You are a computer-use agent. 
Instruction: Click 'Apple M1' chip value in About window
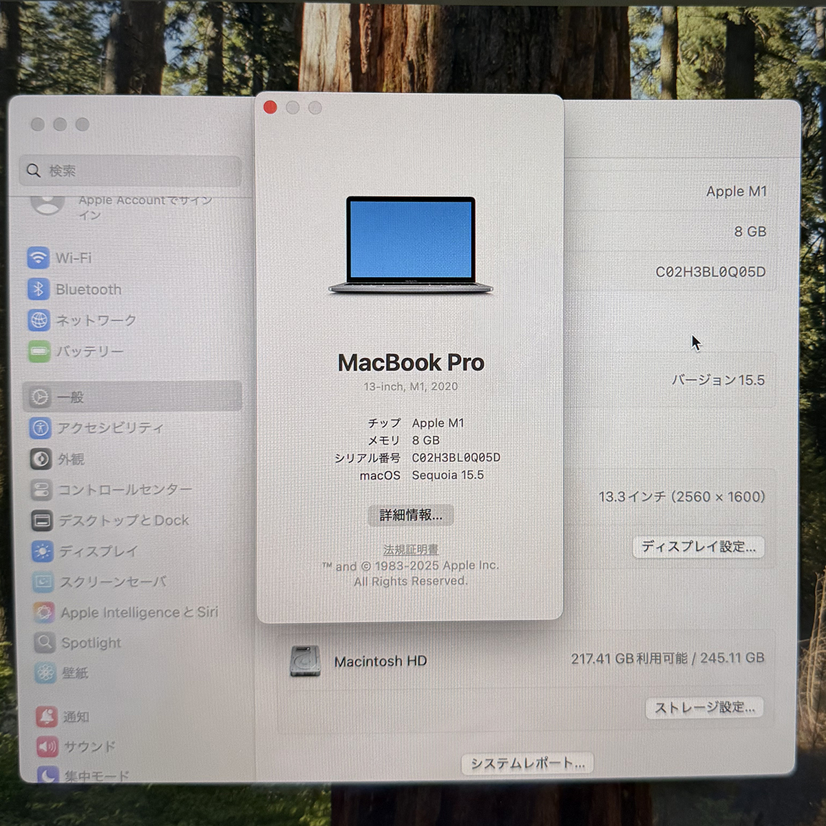pos(438,423)
